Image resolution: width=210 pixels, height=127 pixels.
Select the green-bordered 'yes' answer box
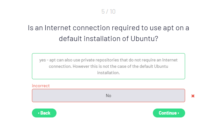click(108, 66)
